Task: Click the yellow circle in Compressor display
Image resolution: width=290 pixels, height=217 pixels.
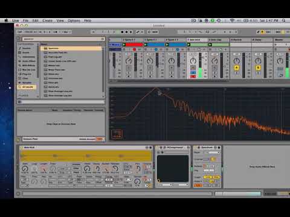Action: (x=159, y=181)
